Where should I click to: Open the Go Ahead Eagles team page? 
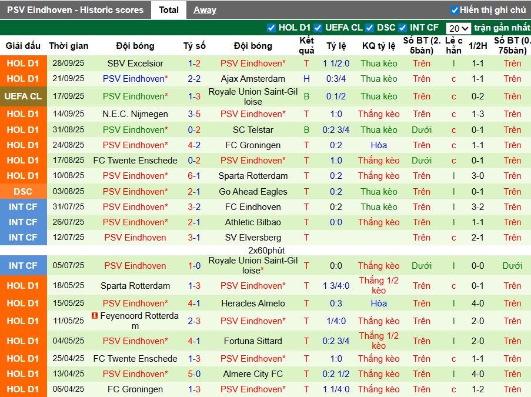tap(253, 192)
